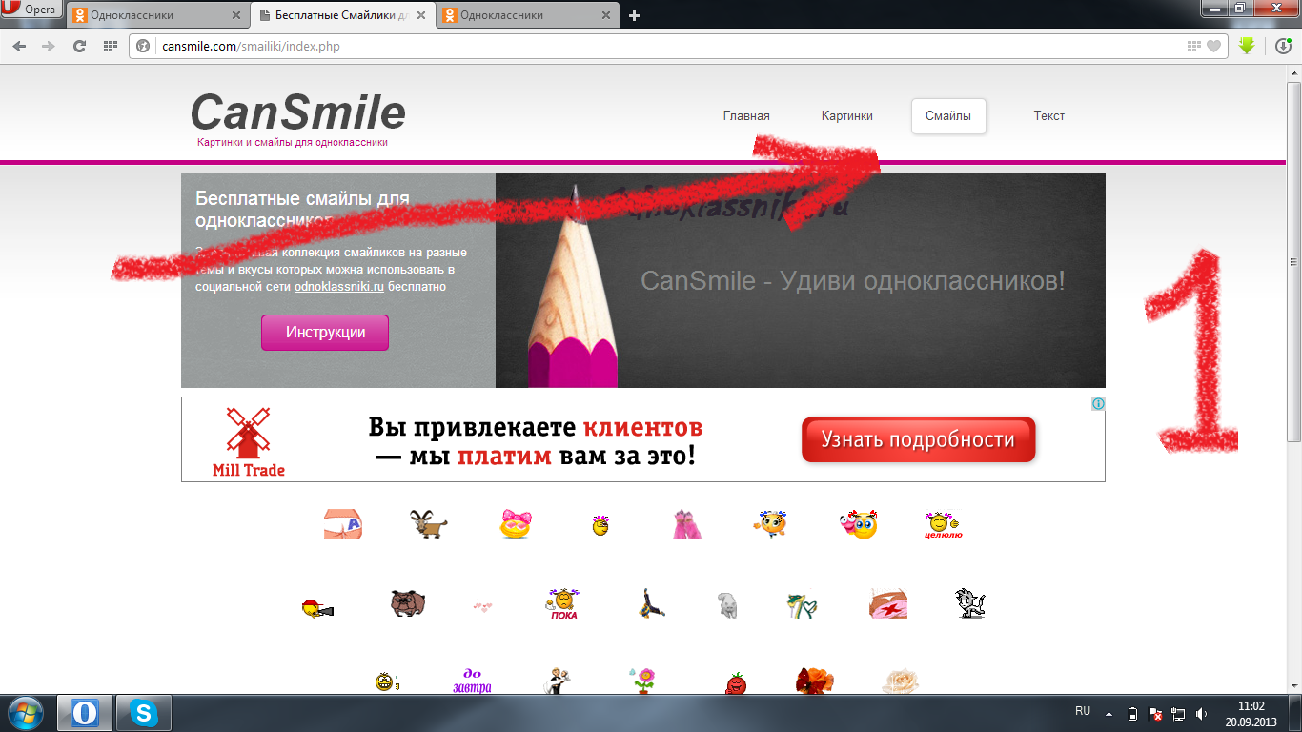1302x732 pixels.
Task: Pick the brown bulldog smiley
Action: (x=407, y=603)
